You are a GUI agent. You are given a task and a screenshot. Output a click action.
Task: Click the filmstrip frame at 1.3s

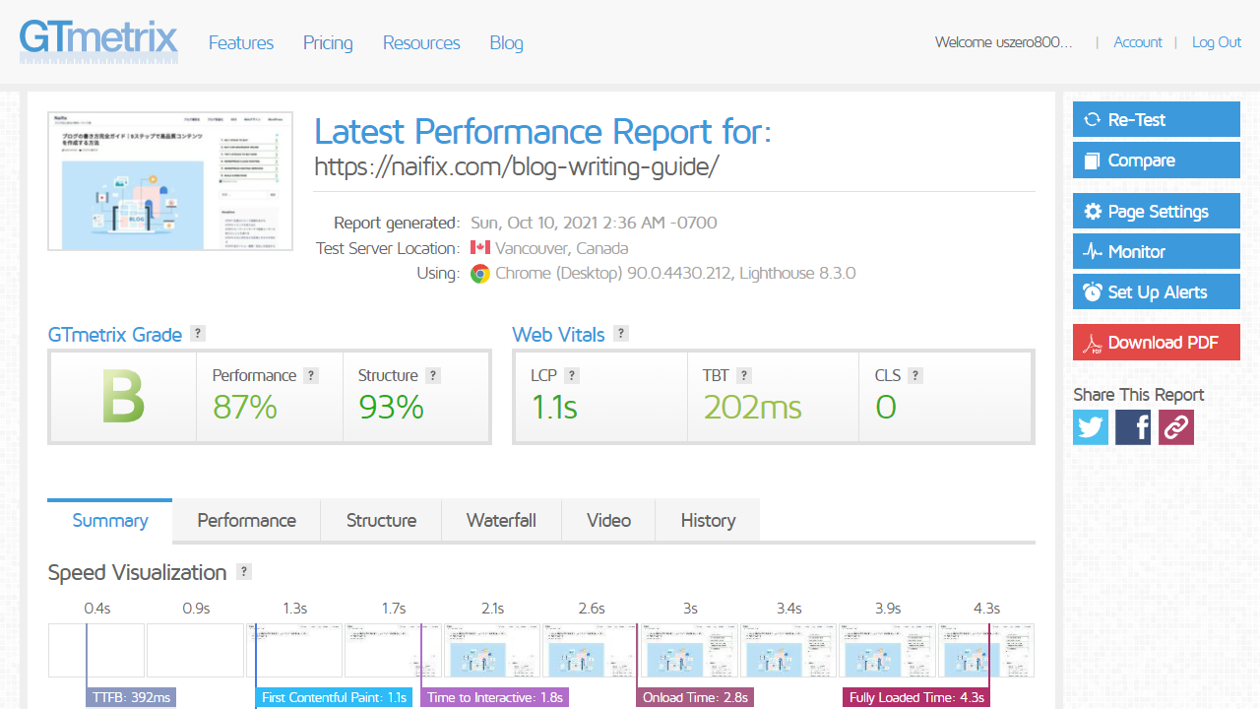click(x=294, y=650)
